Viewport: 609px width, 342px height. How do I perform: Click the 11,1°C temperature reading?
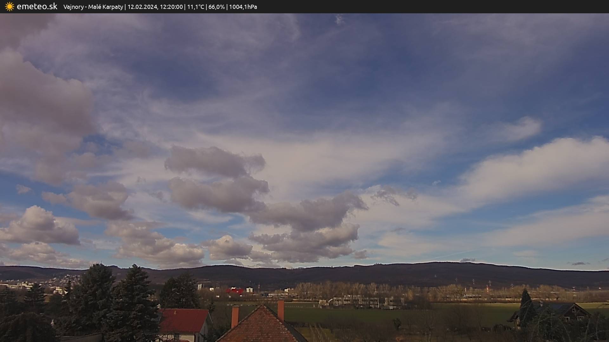195,7
